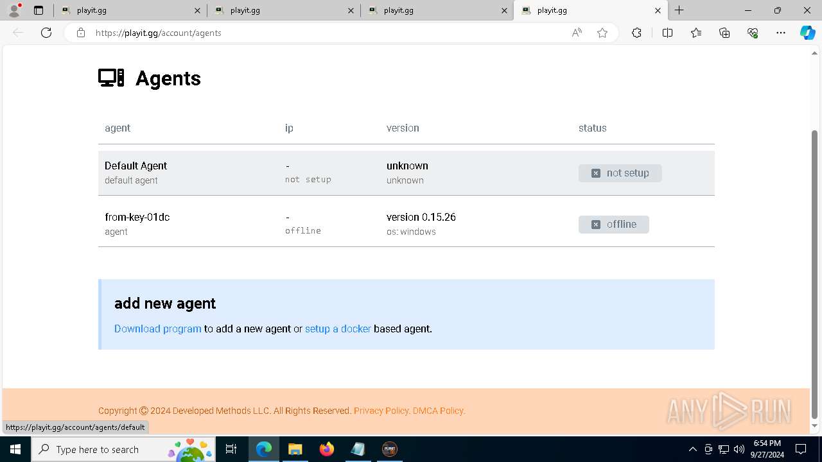Open the browser profile icon
Image resolution: width=822 pixels, height=462 pixels.
click(x=14, y=10)
